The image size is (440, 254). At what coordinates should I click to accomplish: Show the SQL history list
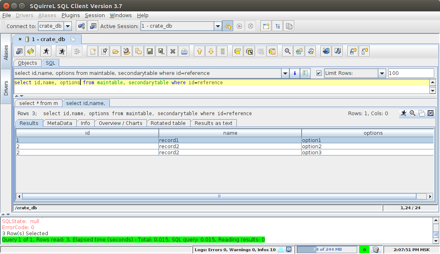click(x=222, y=51)
